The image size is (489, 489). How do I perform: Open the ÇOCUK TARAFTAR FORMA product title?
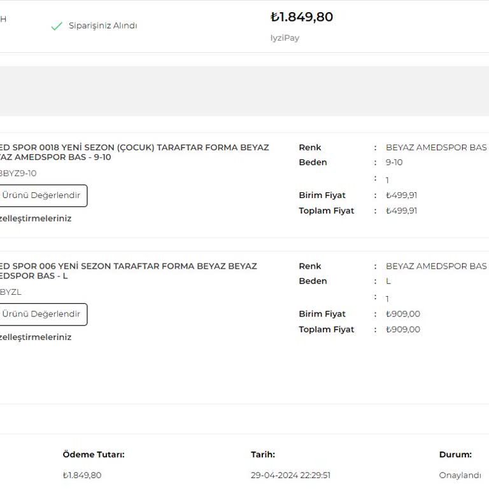(x=134, y=152)
